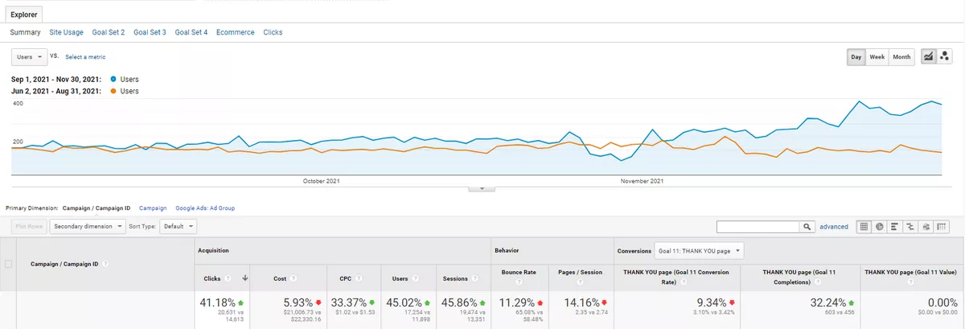Select the Pivot table view icon
Viewport: 965px width, 329px height.
[941, 227]
